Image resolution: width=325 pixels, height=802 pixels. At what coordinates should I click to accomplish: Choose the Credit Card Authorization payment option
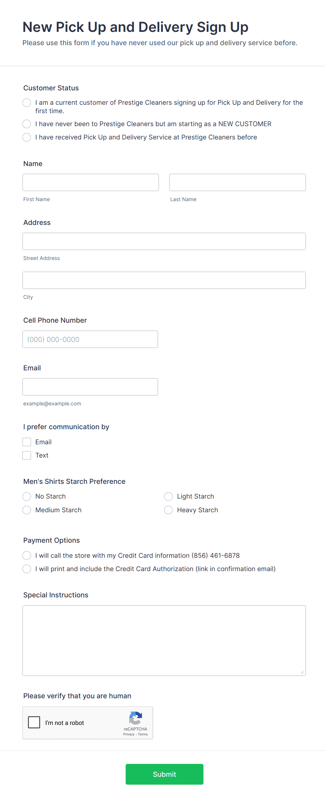pos(27,569)
